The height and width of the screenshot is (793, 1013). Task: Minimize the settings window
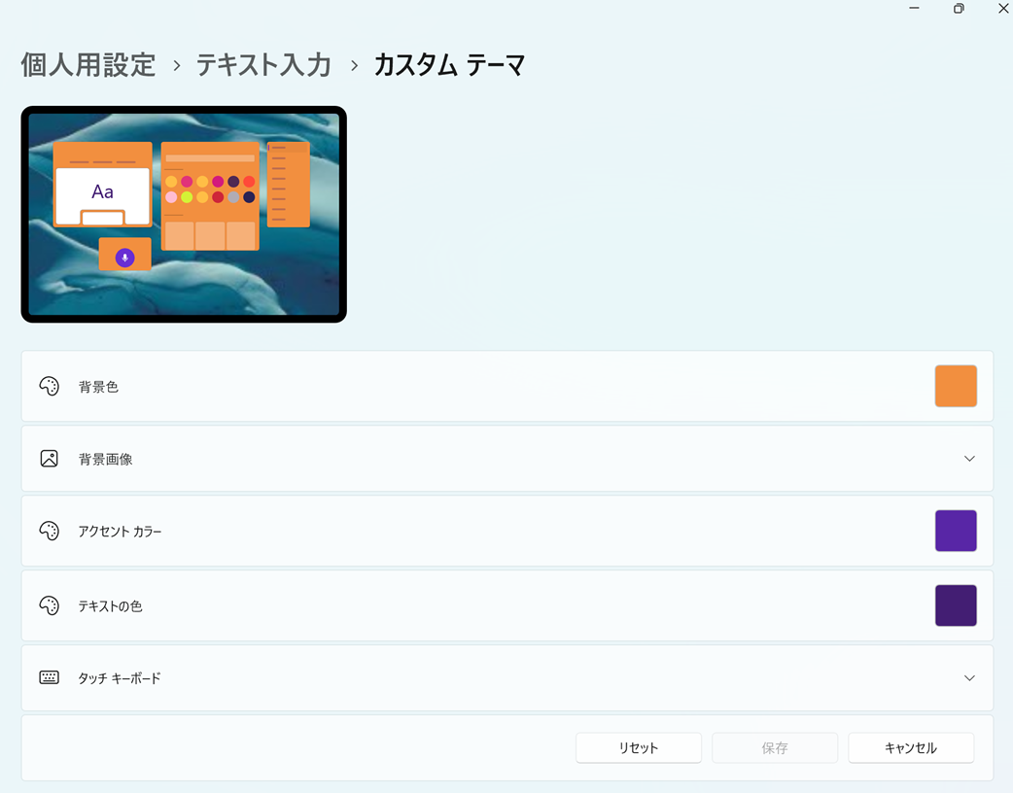[x=914, y=9]
